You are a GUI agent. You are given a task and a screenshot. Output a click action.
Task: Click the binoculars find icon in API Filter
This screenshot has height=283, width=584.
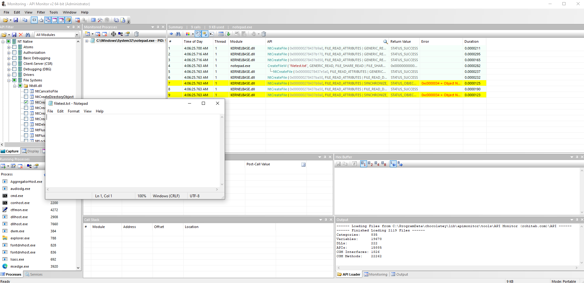pos(28,35)
